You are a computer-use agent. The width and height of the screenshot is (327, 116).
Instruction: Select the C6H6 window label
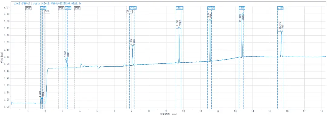[x=242, y=8]
